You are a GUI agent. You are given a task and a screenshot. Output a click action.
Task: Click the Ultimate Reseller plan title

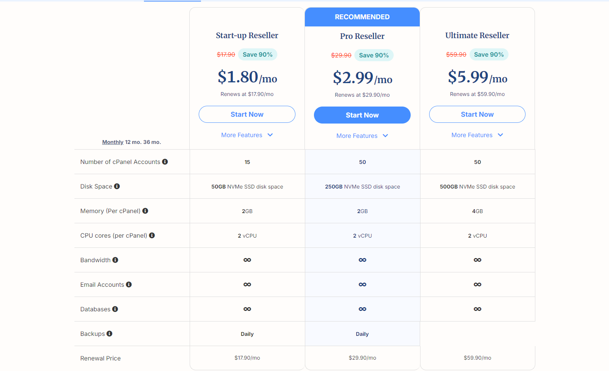pyautogui.click(x=477, y=36)
